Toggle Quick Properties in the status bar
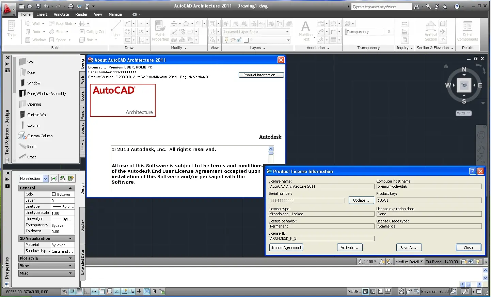The image size is (491, 297). (154, 292)
